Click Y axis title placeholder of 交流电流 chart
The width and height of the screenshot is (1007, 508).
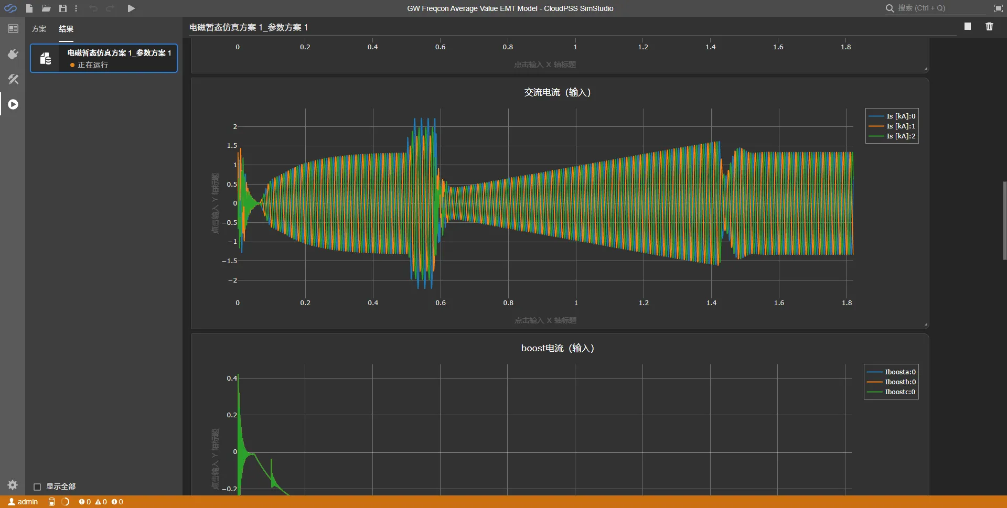(x=215, y=203)
